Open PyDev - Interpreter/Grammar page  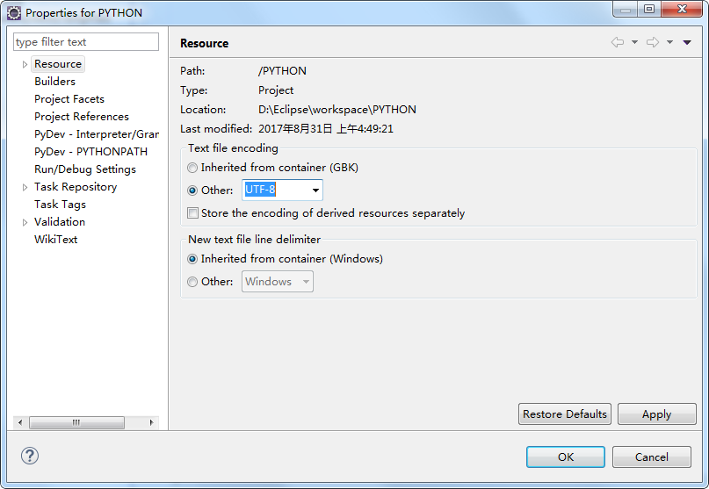click(97, 134)
